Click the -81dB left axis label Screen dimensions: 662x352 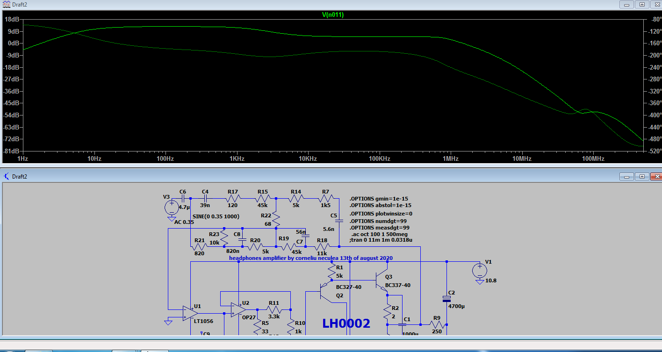(11, 151)
